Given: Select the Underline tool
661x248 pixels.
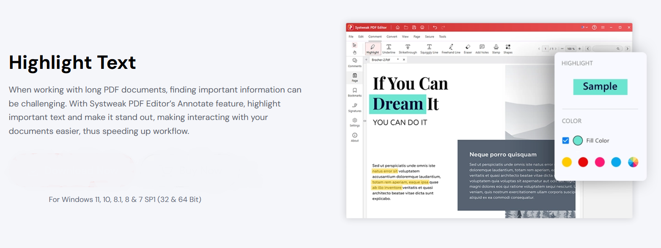Looking at the screenshot, I should tap(389, 49).
